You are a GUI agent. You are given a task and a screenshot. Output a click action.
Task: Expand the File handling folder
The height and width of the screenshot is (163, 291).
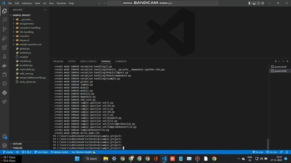[x=26, y=32]
